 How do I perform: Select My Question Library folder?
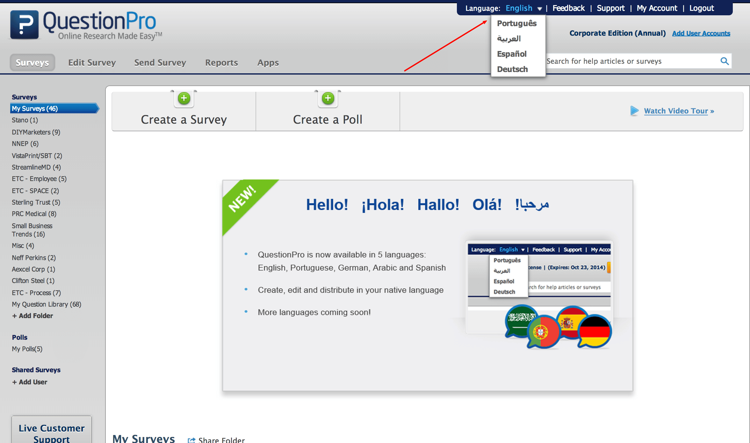[47, 304]
